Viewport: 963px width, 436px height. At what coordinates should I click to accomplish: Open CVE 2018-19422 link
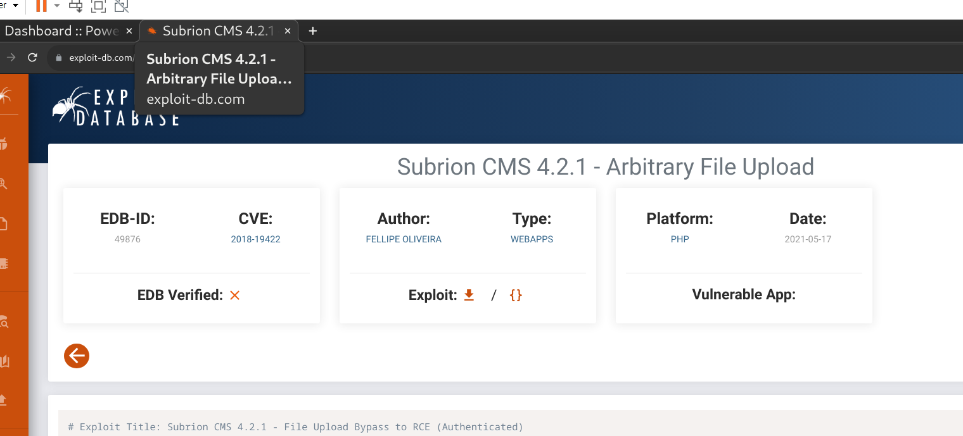pos(255,239)
